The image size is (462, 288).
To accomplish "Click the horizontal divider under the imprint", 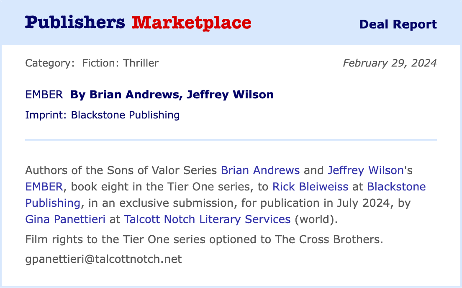I will tap(231, 139).
